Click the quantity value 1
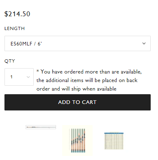The image size is (158, 160). [11, 77]
